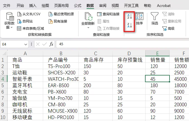Image resolution: width=189 pixels, height=121 pixels.
Task: Open the 查询和连接 pane
Action: coord(108,14)
